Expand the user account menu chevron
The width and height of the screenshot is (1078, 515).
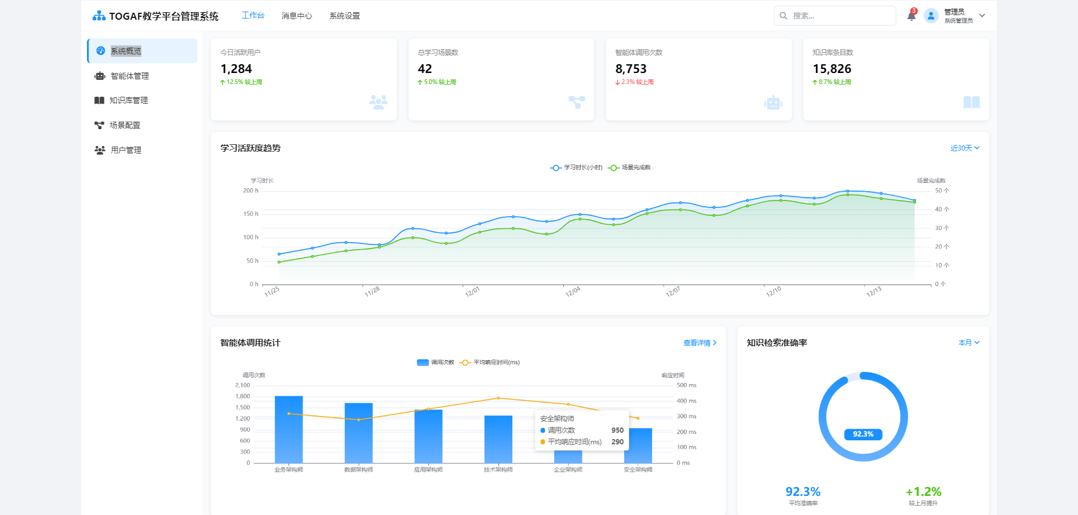pos(982,16)
